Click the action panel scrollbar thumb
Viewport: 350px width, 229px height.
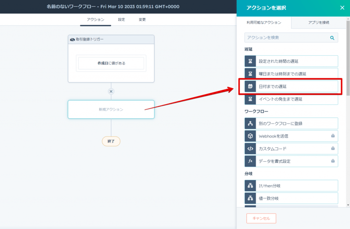pyautogui.click(x=348, y=58)
